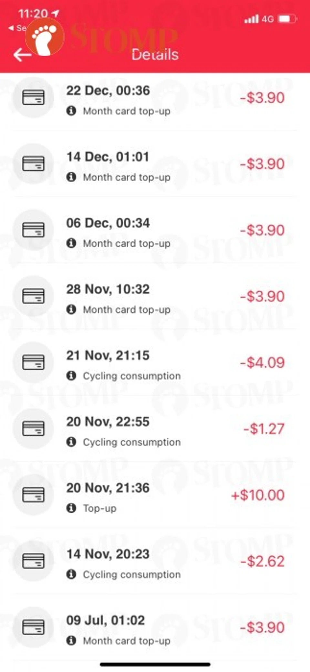Tap info icon beside 28 Nov top-up
The width and height of the screenshot is (310, 672).
click(x=71, y=310)
